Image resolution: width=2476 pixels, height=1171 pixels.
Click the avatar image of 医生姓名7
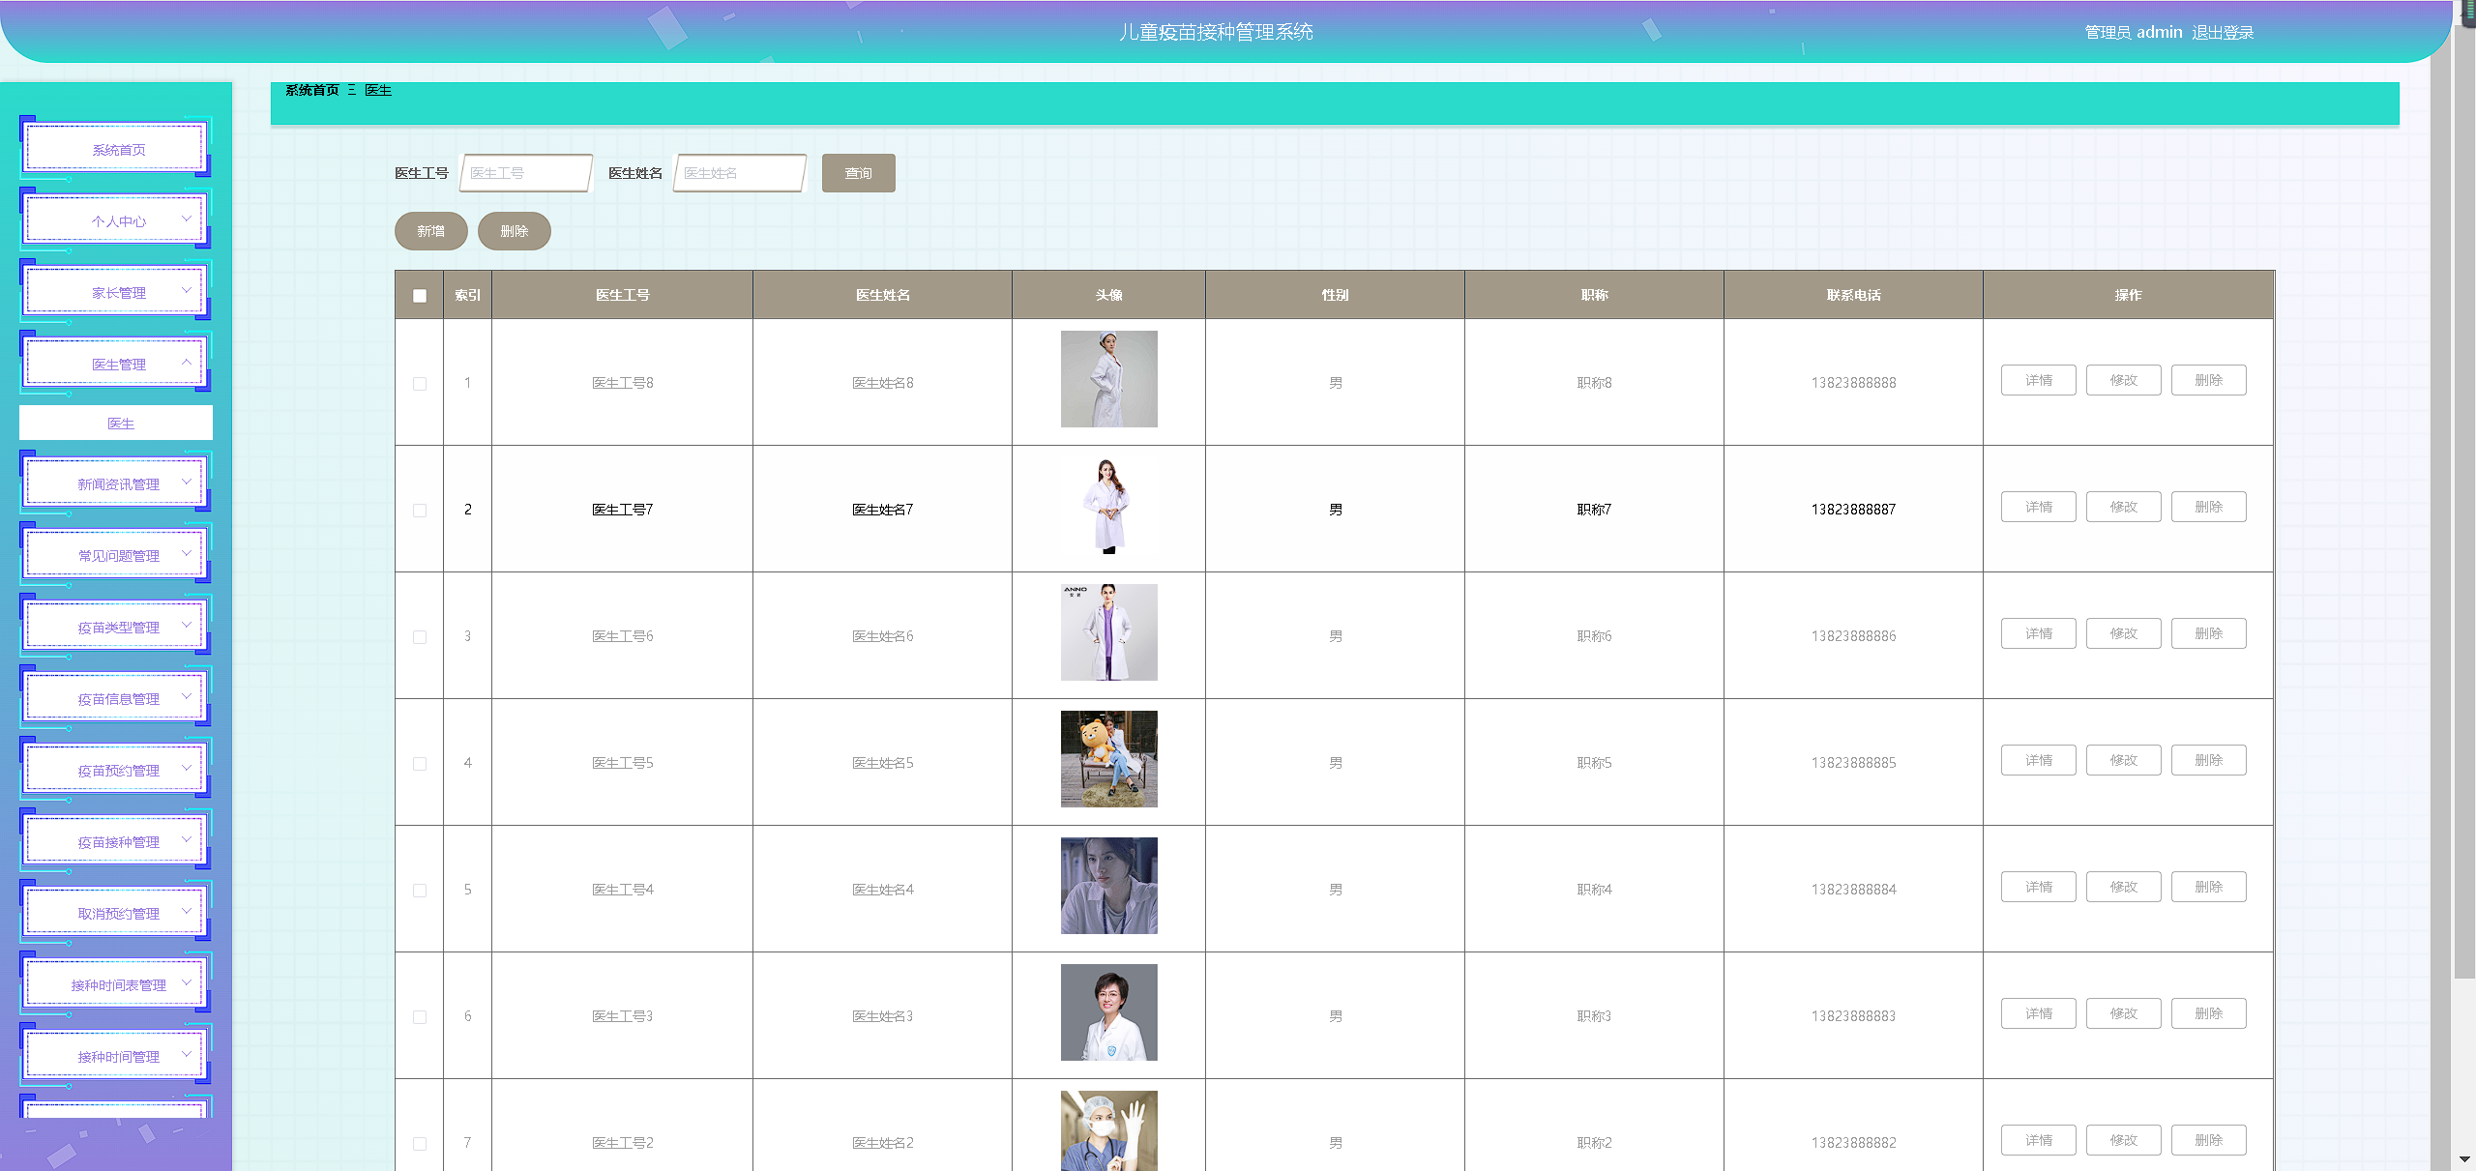(x=1108, y=506)
